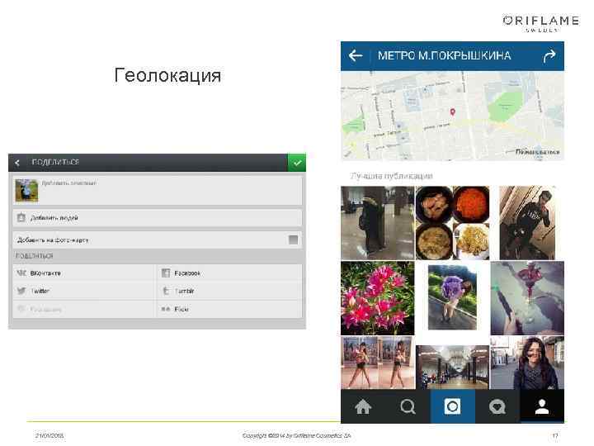Open the photo of a rose held over pavement
The width and height of the screenshot is (594, 446).
click(x=527, y=298)
